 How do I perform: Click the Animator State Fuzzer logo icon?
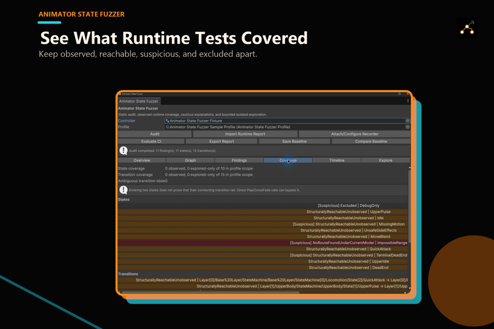(x=467, y=28)
